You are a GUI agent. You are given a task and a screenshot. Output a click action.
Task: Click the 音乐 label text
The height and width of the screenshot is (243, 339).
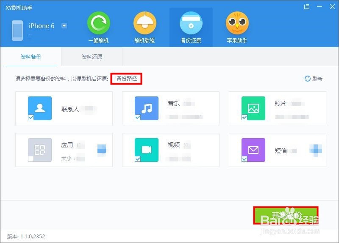pos(174,103)
